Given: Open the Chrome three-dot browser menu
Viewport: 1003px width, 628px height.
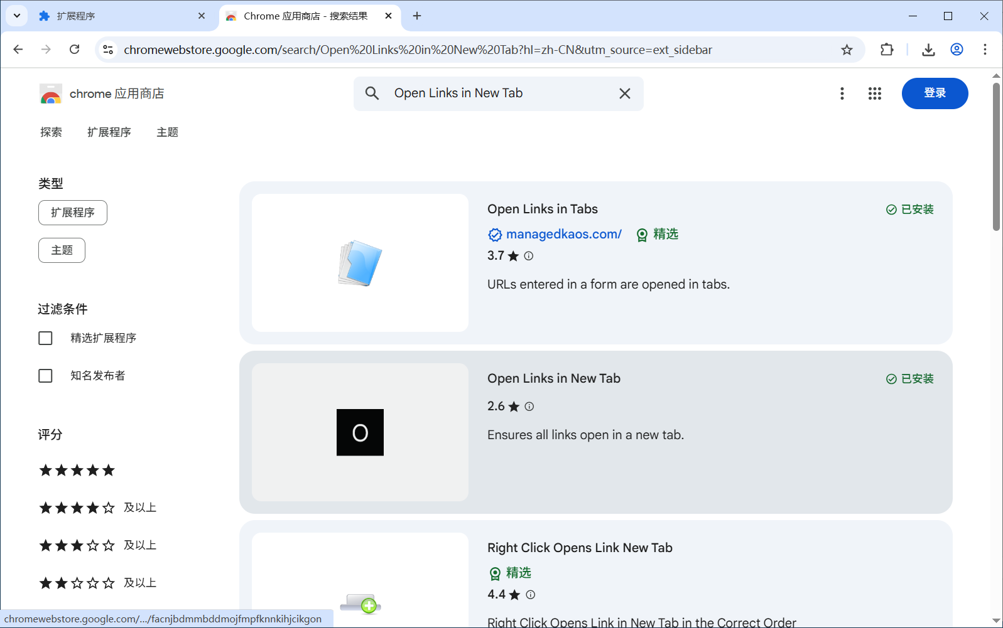Looking at the screenshot, I should (x=985, y=50).
